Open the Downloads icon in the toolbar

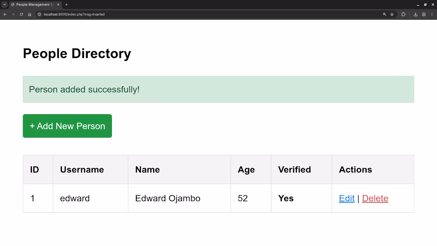(416, 14)
